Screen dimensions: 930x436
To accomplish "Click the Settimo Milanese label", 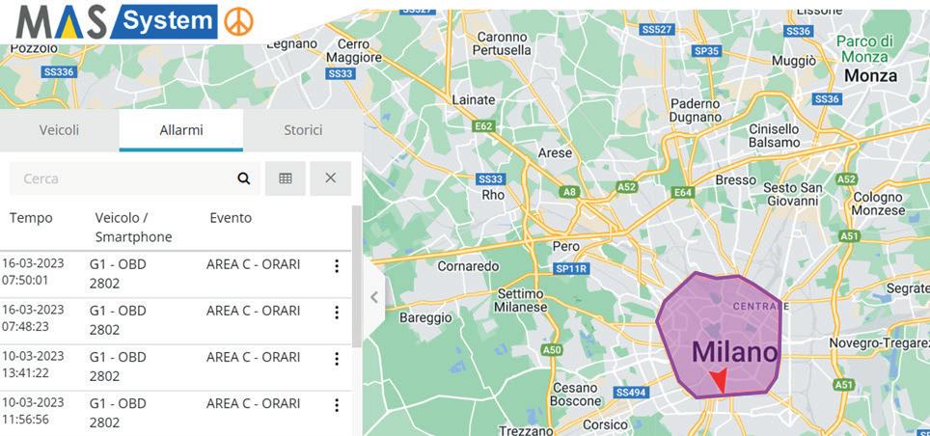I will [x=522, y=301].
